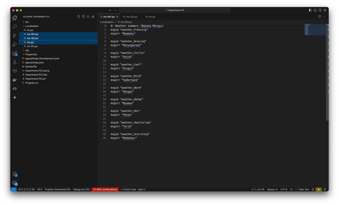Open the Source Control view
This screenshot has height=205, width=339.
coord(15,35)
